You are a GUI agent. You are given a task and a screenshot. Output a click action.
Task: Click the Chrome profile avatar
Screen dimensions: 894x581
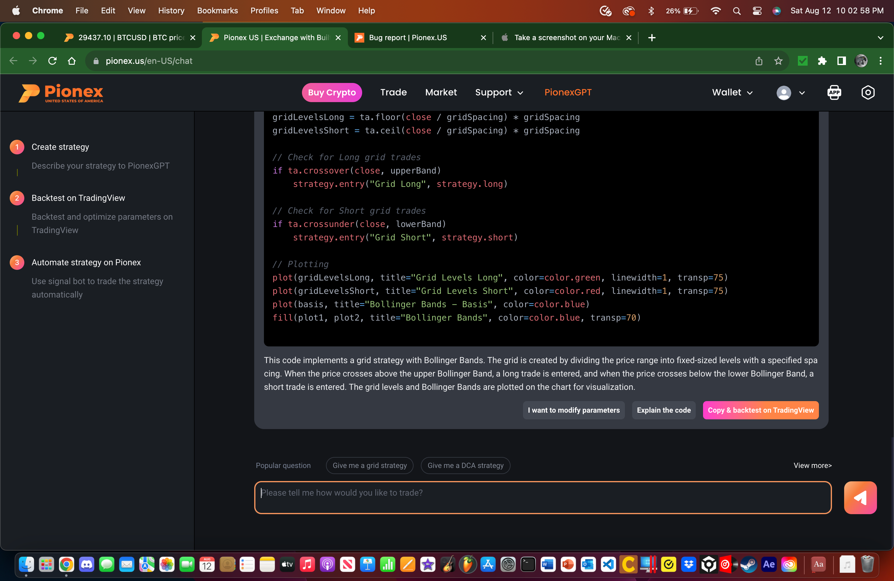click(861, 61)
